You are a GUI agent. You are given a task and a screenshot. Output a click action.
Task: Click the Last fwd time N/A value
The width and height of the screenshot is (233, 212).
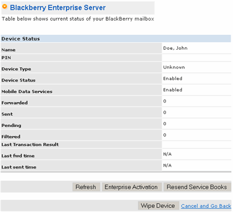click(x=168, y=154)
